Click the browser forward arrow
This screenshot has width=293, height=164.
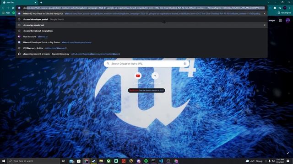tap(8, 8)
